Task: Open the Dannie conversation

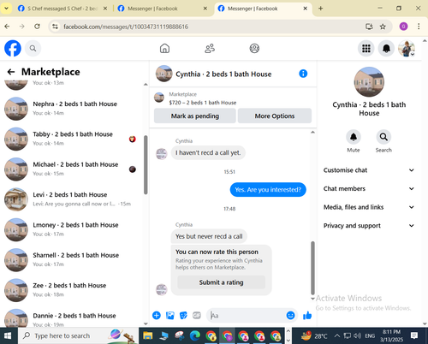Action: tap(71, 317)
